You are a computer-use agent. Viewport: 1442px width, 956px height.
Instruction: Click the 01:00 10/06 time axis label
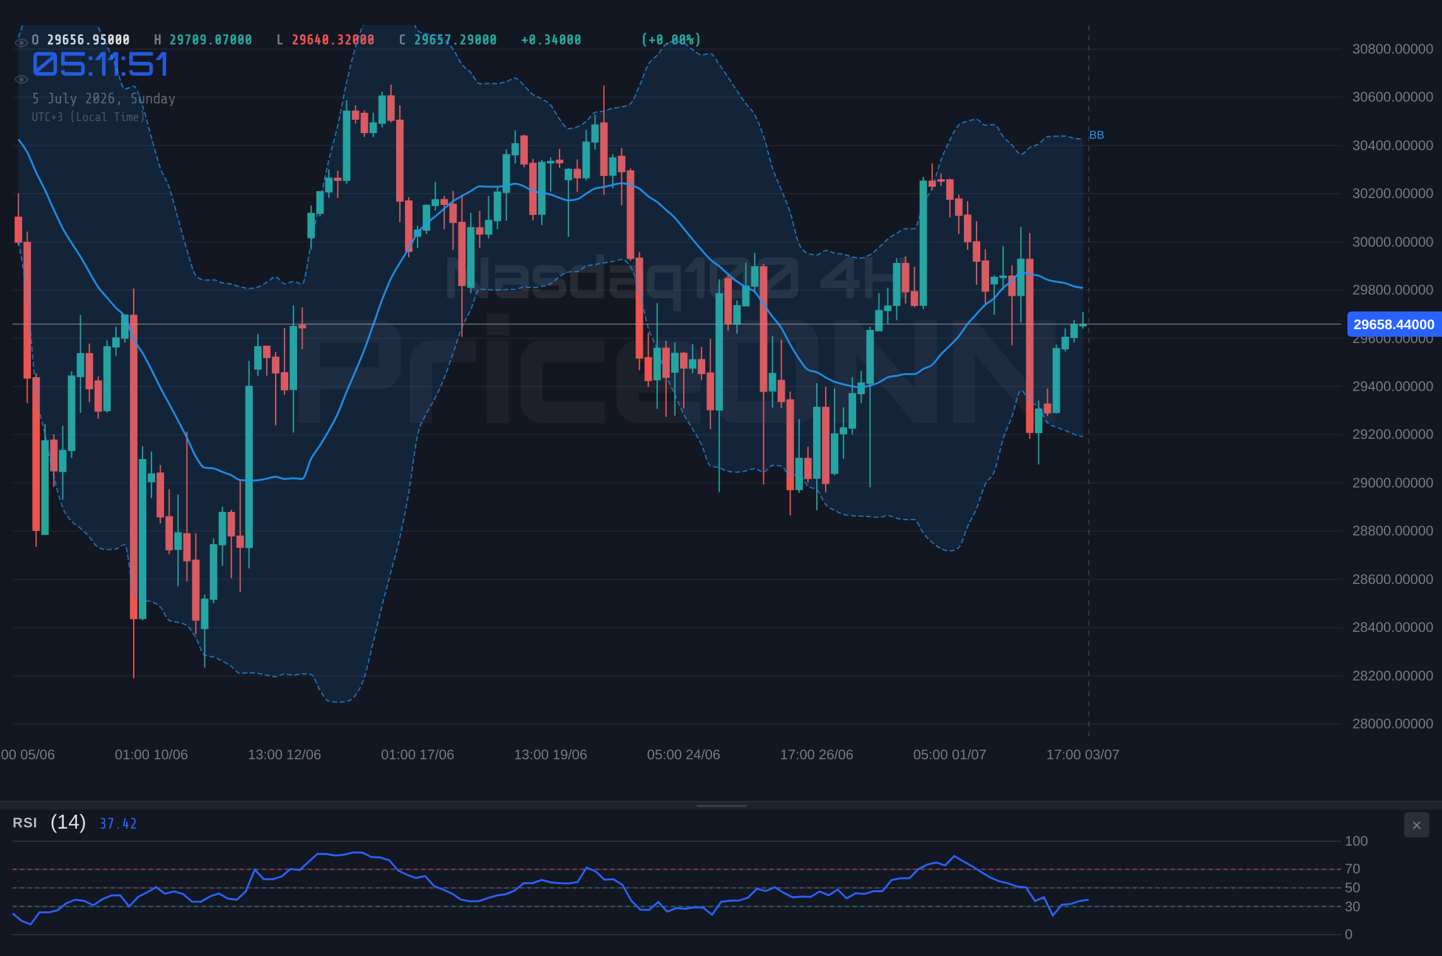151,754
